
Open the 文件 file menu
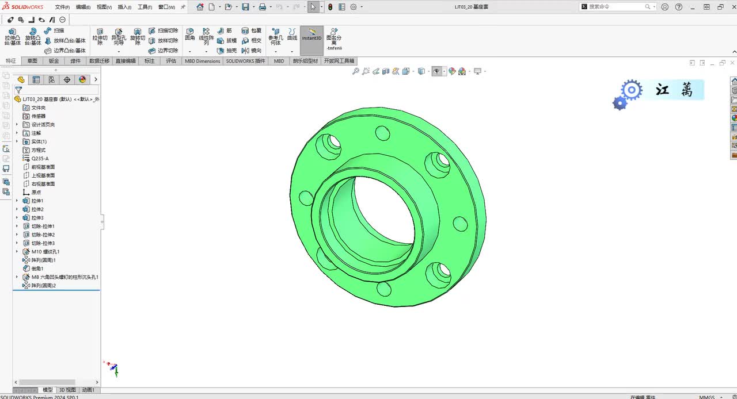pyautogui.click(x=62, y=7)
